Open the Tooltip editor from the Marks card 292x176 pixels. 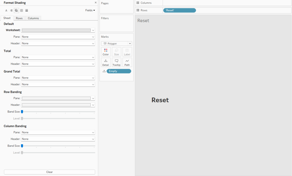point(116,62)
